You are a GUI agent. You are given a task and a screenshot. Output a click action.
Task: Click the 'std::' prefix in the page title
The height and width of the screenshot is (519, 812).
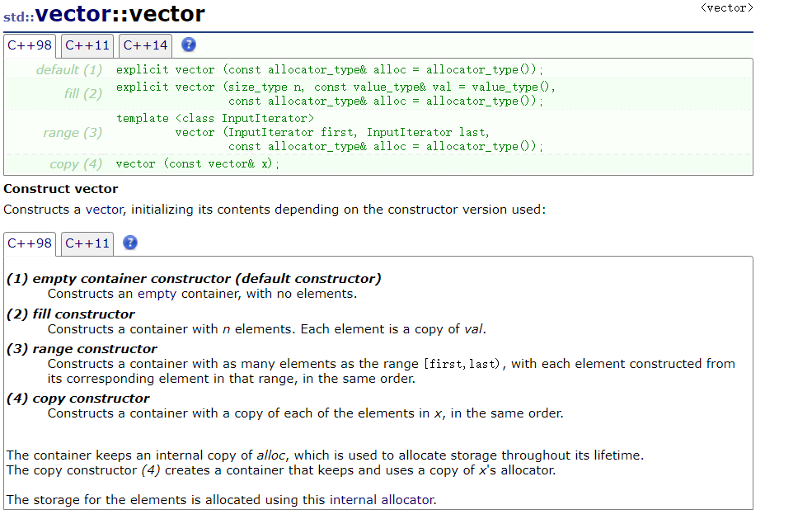pos(19,17)
